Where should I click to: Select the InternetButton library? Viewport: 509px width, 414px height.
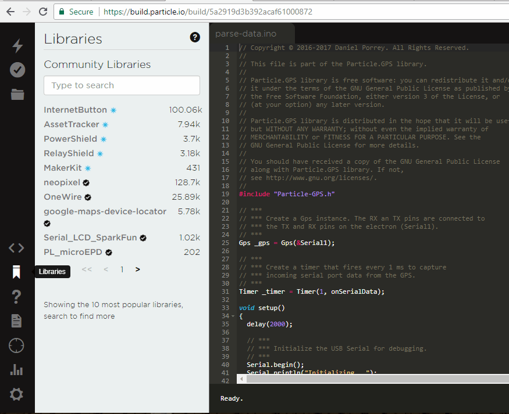point(76,110)
